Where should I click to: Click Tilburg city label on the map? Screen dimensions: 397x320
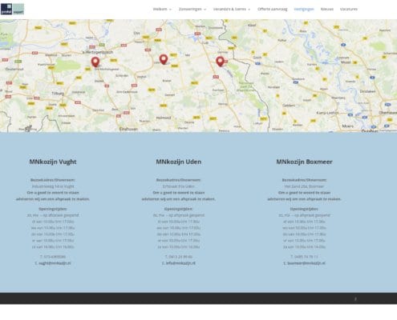pyautogui.click(x=58, y=94)
